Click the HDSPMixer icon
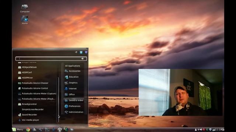Image resolution: width=236 pixels, height=132 pixels. tap(20, 78)
